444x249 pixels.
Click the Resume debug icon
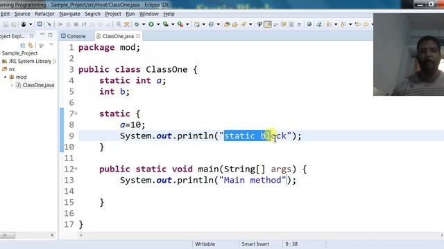pos(60,25)
